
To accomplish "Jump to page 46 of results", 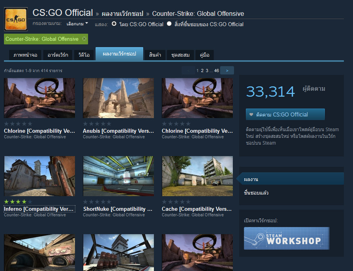I will [x=217, y=71].
